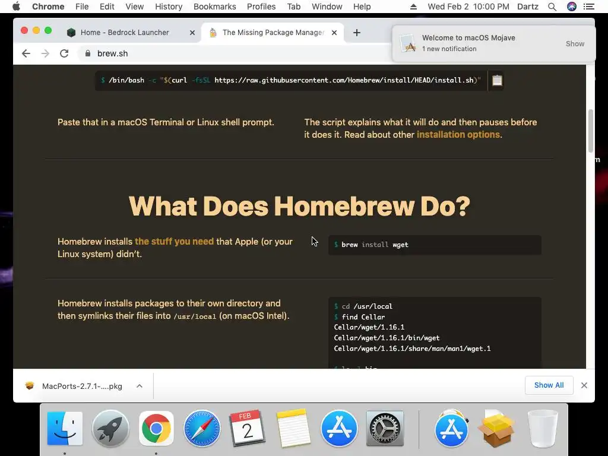608x456 pixels.
Task: Click the Chrome icon in the Dock
Action: (x=156, y=429)
